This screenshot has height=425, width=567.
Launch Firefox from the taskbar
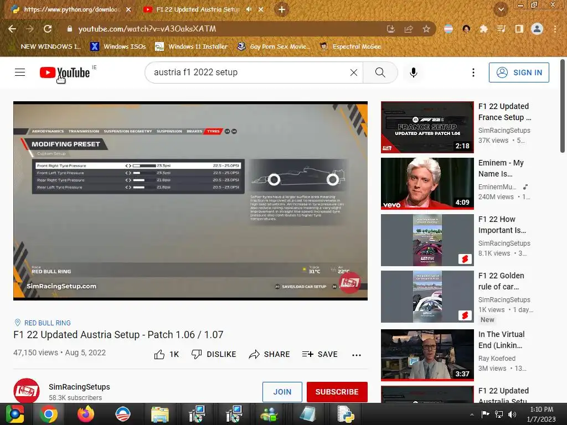86,414
